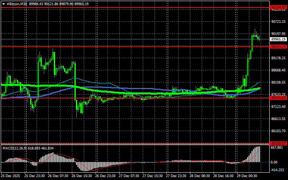The width and height of the screenshot is (288, 180).
Task: Click the 90723.25 price scale value
Action: click(278, 22)
